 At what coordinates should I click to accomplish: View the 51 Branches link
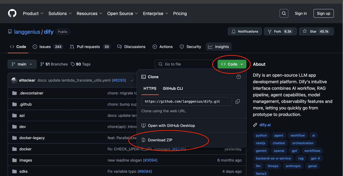[x=54, y=64]
